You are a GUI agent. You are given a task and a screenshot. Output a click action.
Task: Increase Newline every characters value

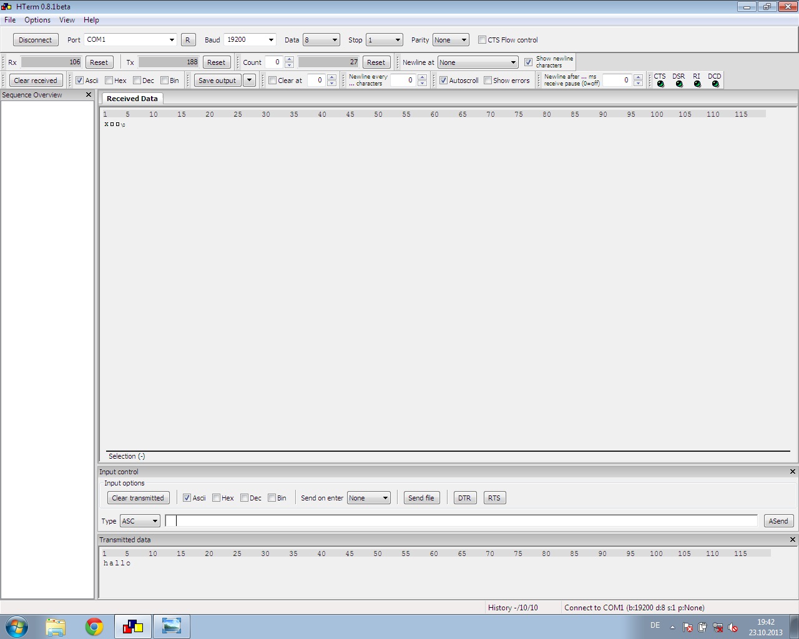tap(422, 77)
